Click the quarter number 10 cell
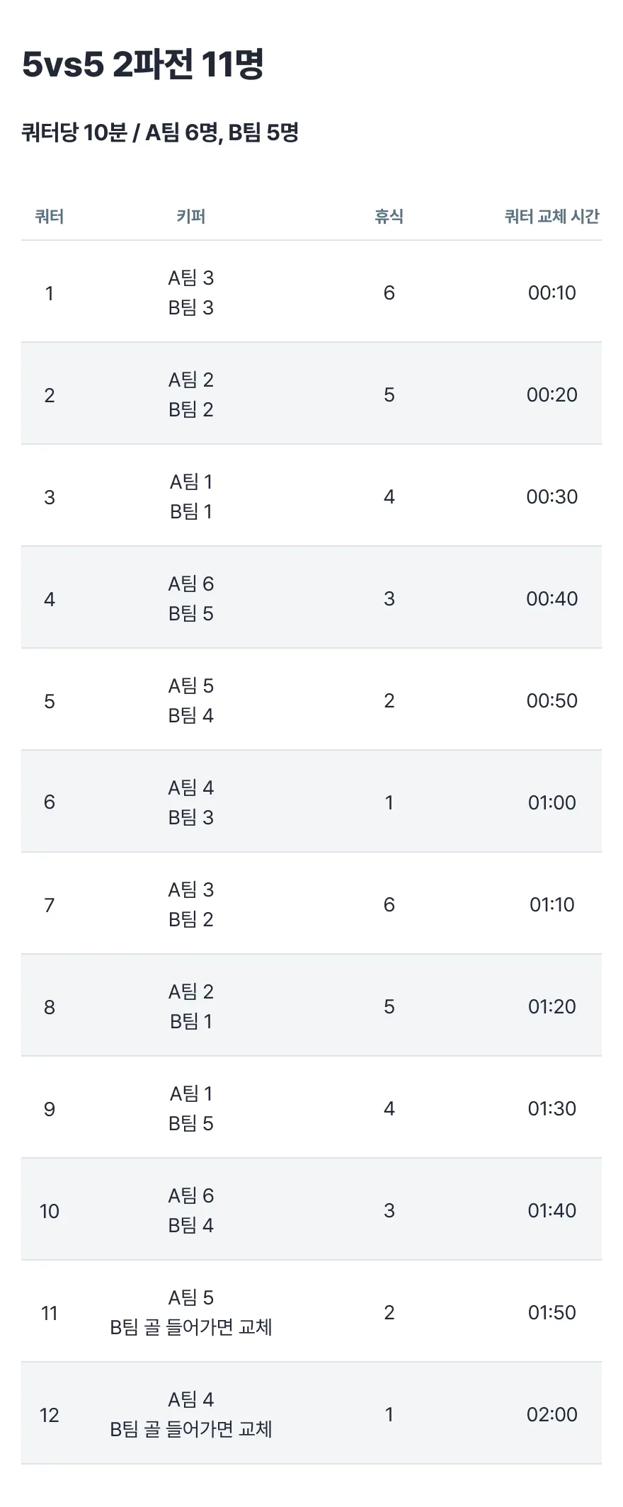 pyautogui.click(x=50, y=1211)
